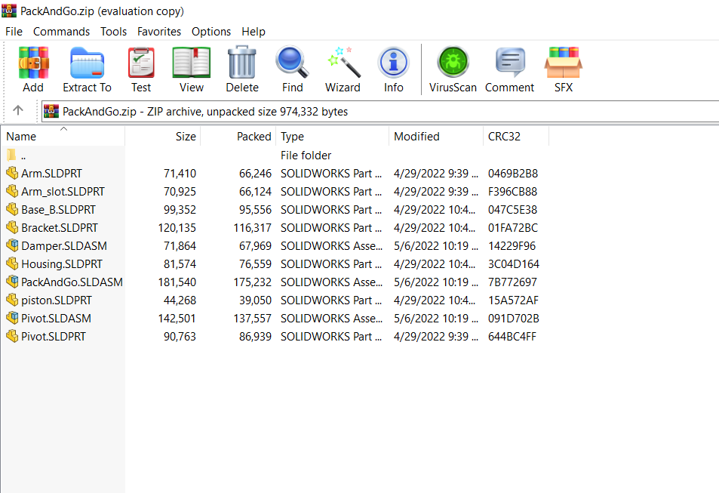
Task: Sort files by Type column header
Action: point(333,137)
